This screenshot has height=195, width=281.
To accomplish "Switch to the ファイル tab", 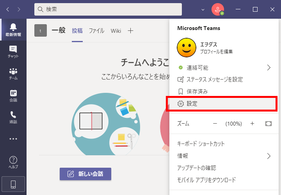I will (97, 31).
